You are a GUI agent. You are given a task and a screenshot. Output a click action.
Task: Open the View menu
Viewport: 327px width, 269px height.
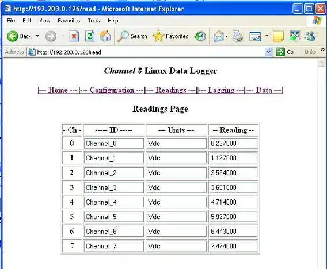(x=45, y=21)
